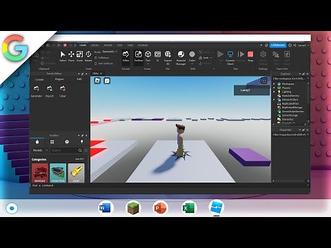Viewport: 331px width, 248px height.
Task: Switch to the TEST ribbon tab
Action: [119, 45]
